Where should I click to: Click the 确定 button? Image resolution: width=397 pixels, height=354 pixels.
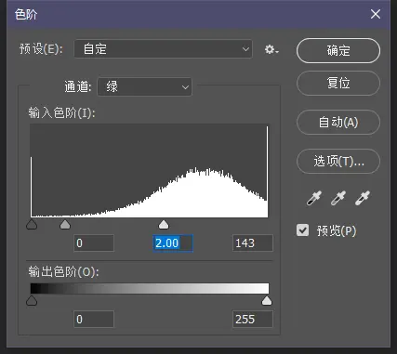pos(338,50)
